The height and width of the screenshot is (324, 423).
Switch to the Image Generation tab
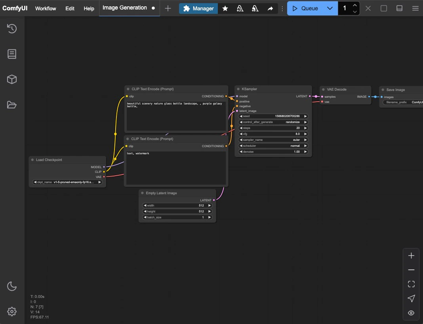[x=125, y=7]
